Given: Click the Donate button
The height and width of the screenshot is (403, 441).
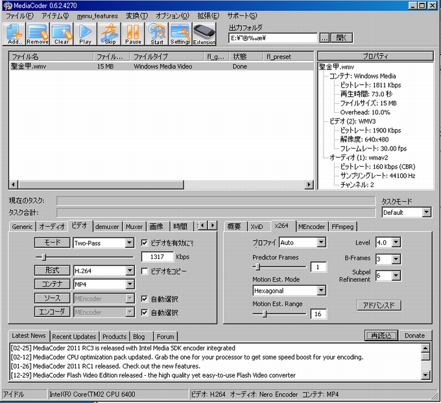Looking at the screenshot, I should coord(415,336).
